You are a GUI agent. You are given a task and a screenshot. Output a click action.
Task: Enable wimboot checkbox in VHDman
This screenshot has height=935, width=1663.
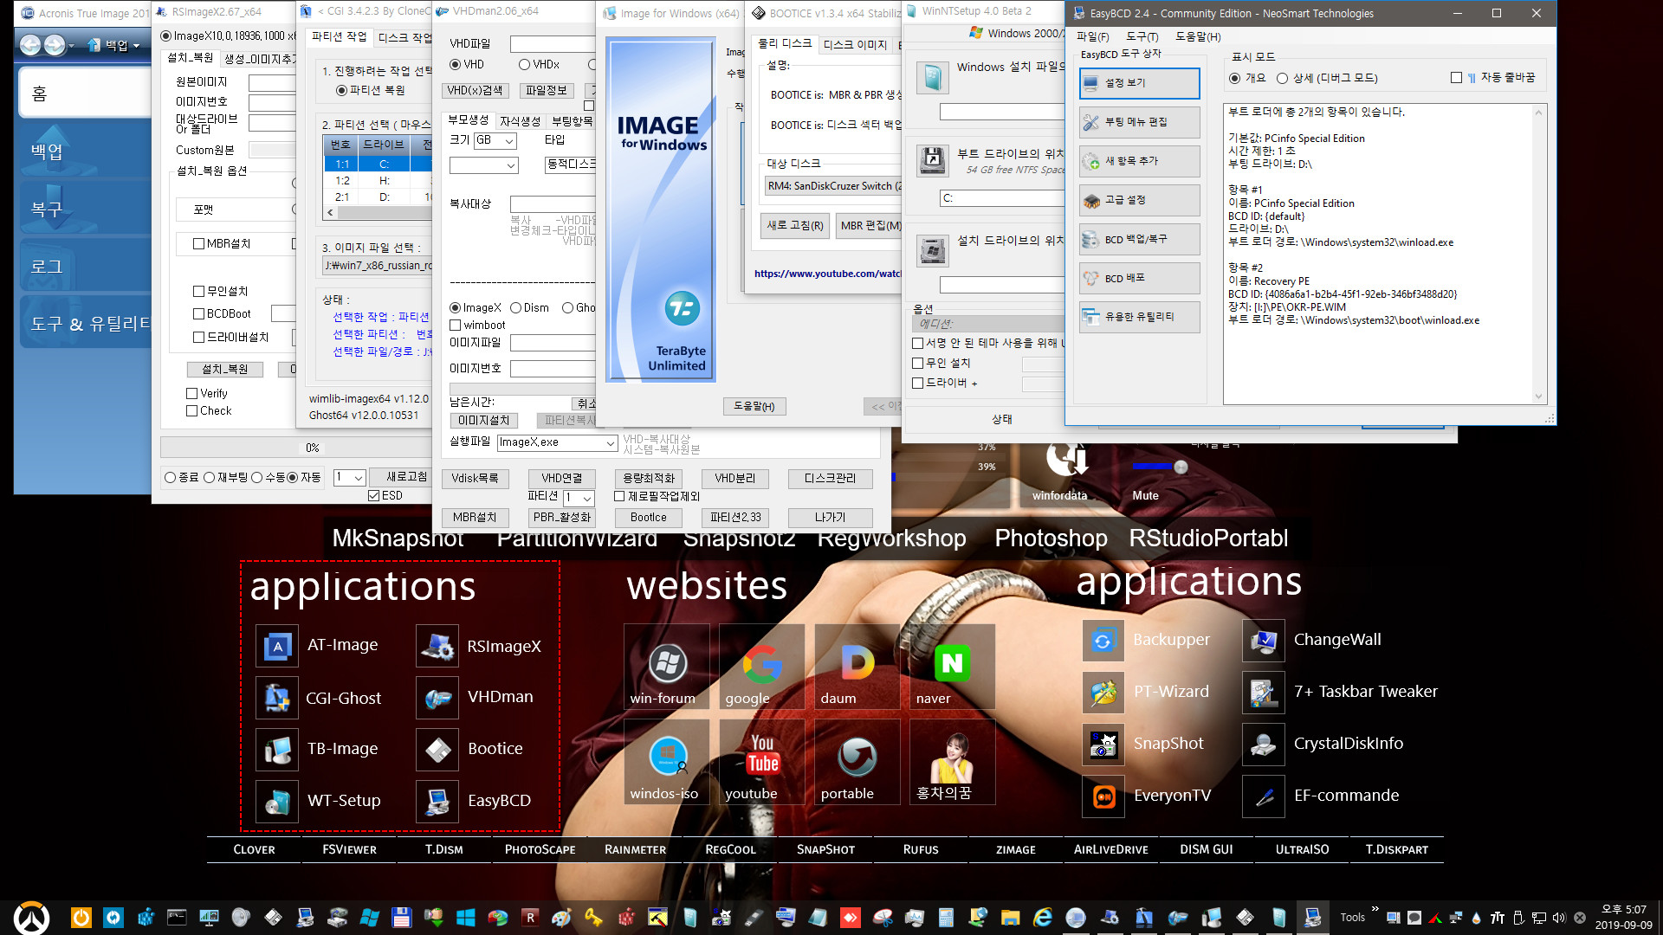click(456, 326)
